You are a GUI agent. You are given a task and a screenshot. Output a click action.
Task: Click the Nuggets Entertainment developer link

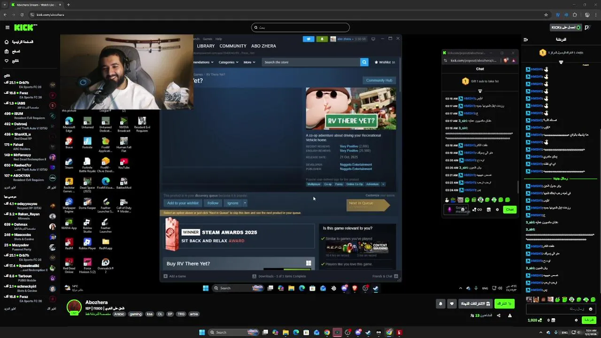click(x=356, y=164)
